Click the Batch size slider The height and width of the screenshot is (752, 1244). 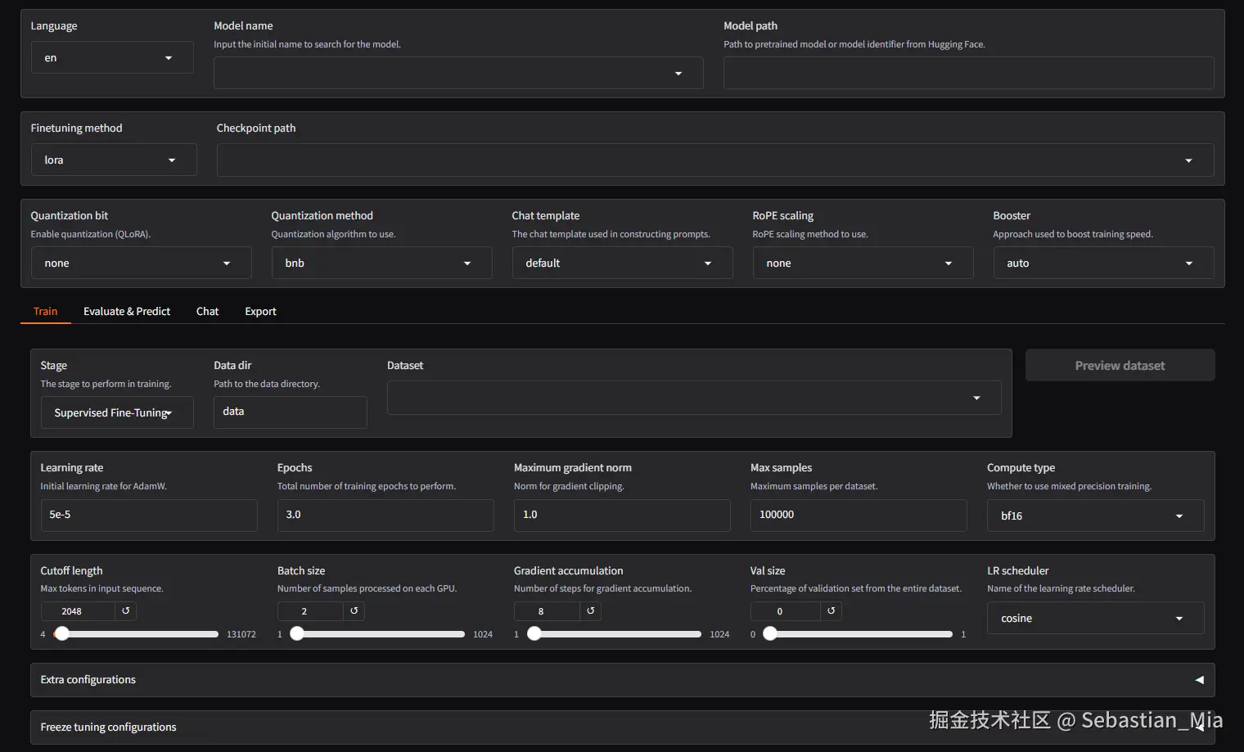(x=377, y=634)
